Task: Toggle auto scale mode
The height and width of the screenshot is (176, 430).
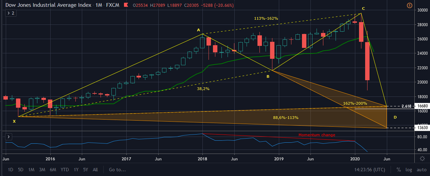Action: pyautogui.click(x=421, y=170)
